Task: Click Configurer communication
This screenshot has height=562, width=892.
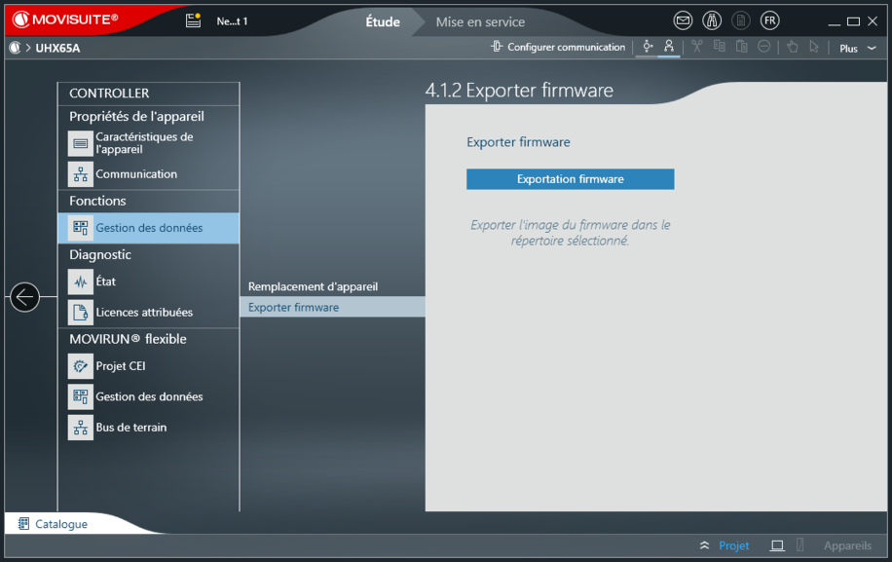Action: point(558,47)
